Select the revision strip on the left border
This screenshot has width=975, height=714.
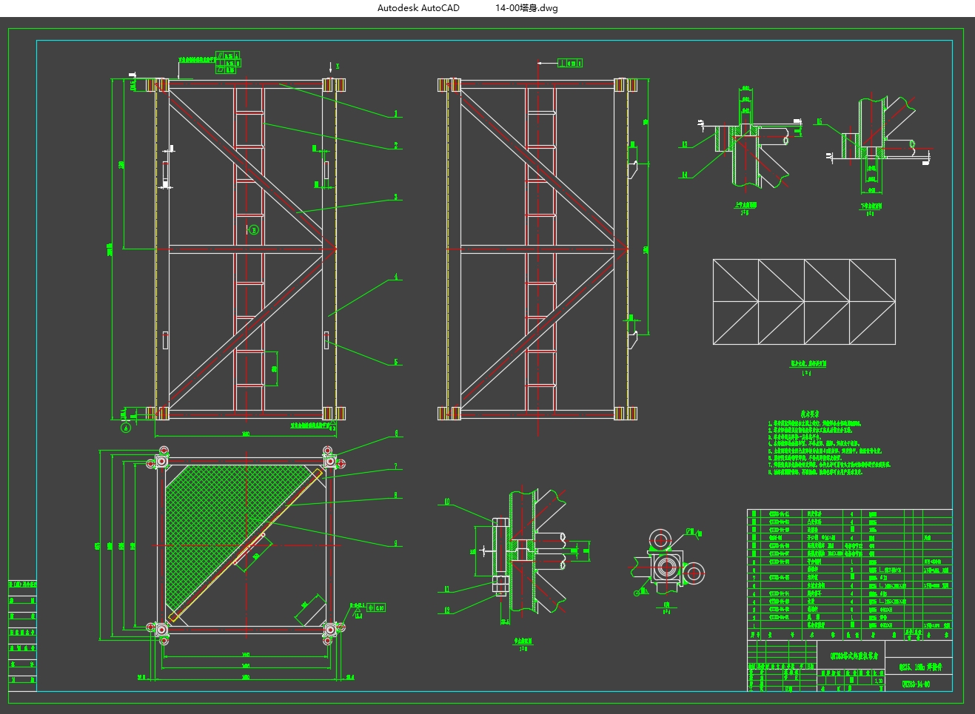point(23,636)
